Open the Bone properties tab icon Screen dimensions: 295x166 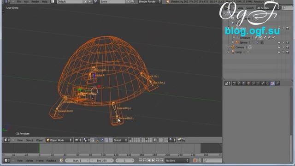[263, 83]
